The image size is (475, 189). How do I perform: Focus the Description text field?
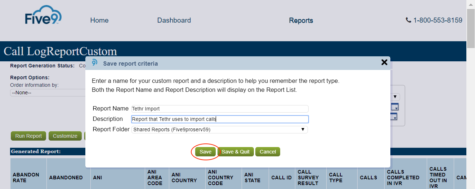pos(220,119)
